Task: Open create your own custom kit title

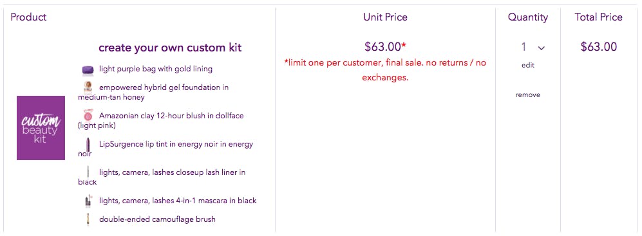Action: click(171, 48)
